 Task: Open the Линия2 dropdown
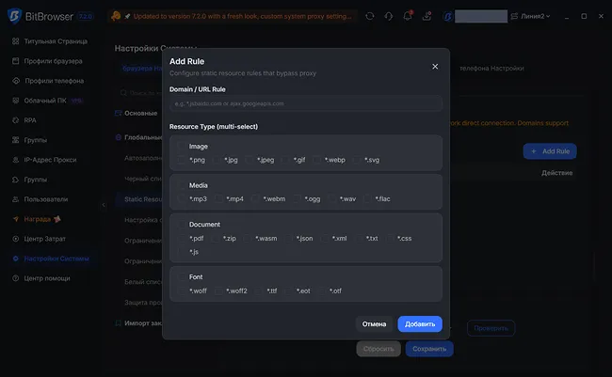tap(530, 16)
